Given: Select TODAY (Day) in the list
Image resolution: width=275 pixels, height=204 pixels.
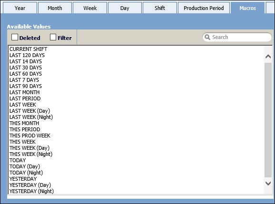Looking at the screenshot, I should point(25,166).
